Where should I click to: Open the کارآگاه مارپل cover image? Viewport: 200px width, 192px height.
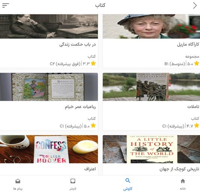coord(151,26)
